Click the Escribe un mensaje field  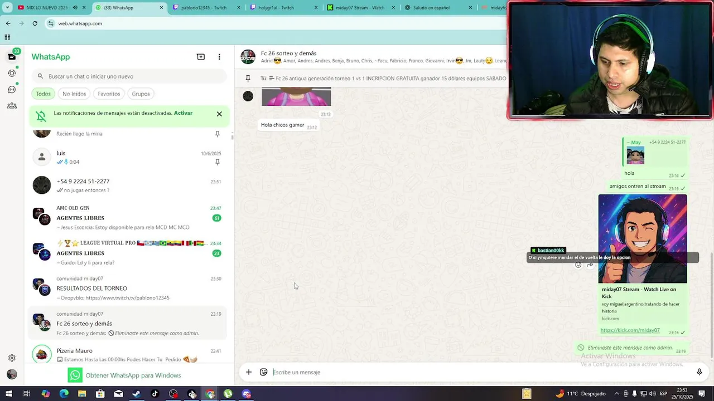[480, 372]
